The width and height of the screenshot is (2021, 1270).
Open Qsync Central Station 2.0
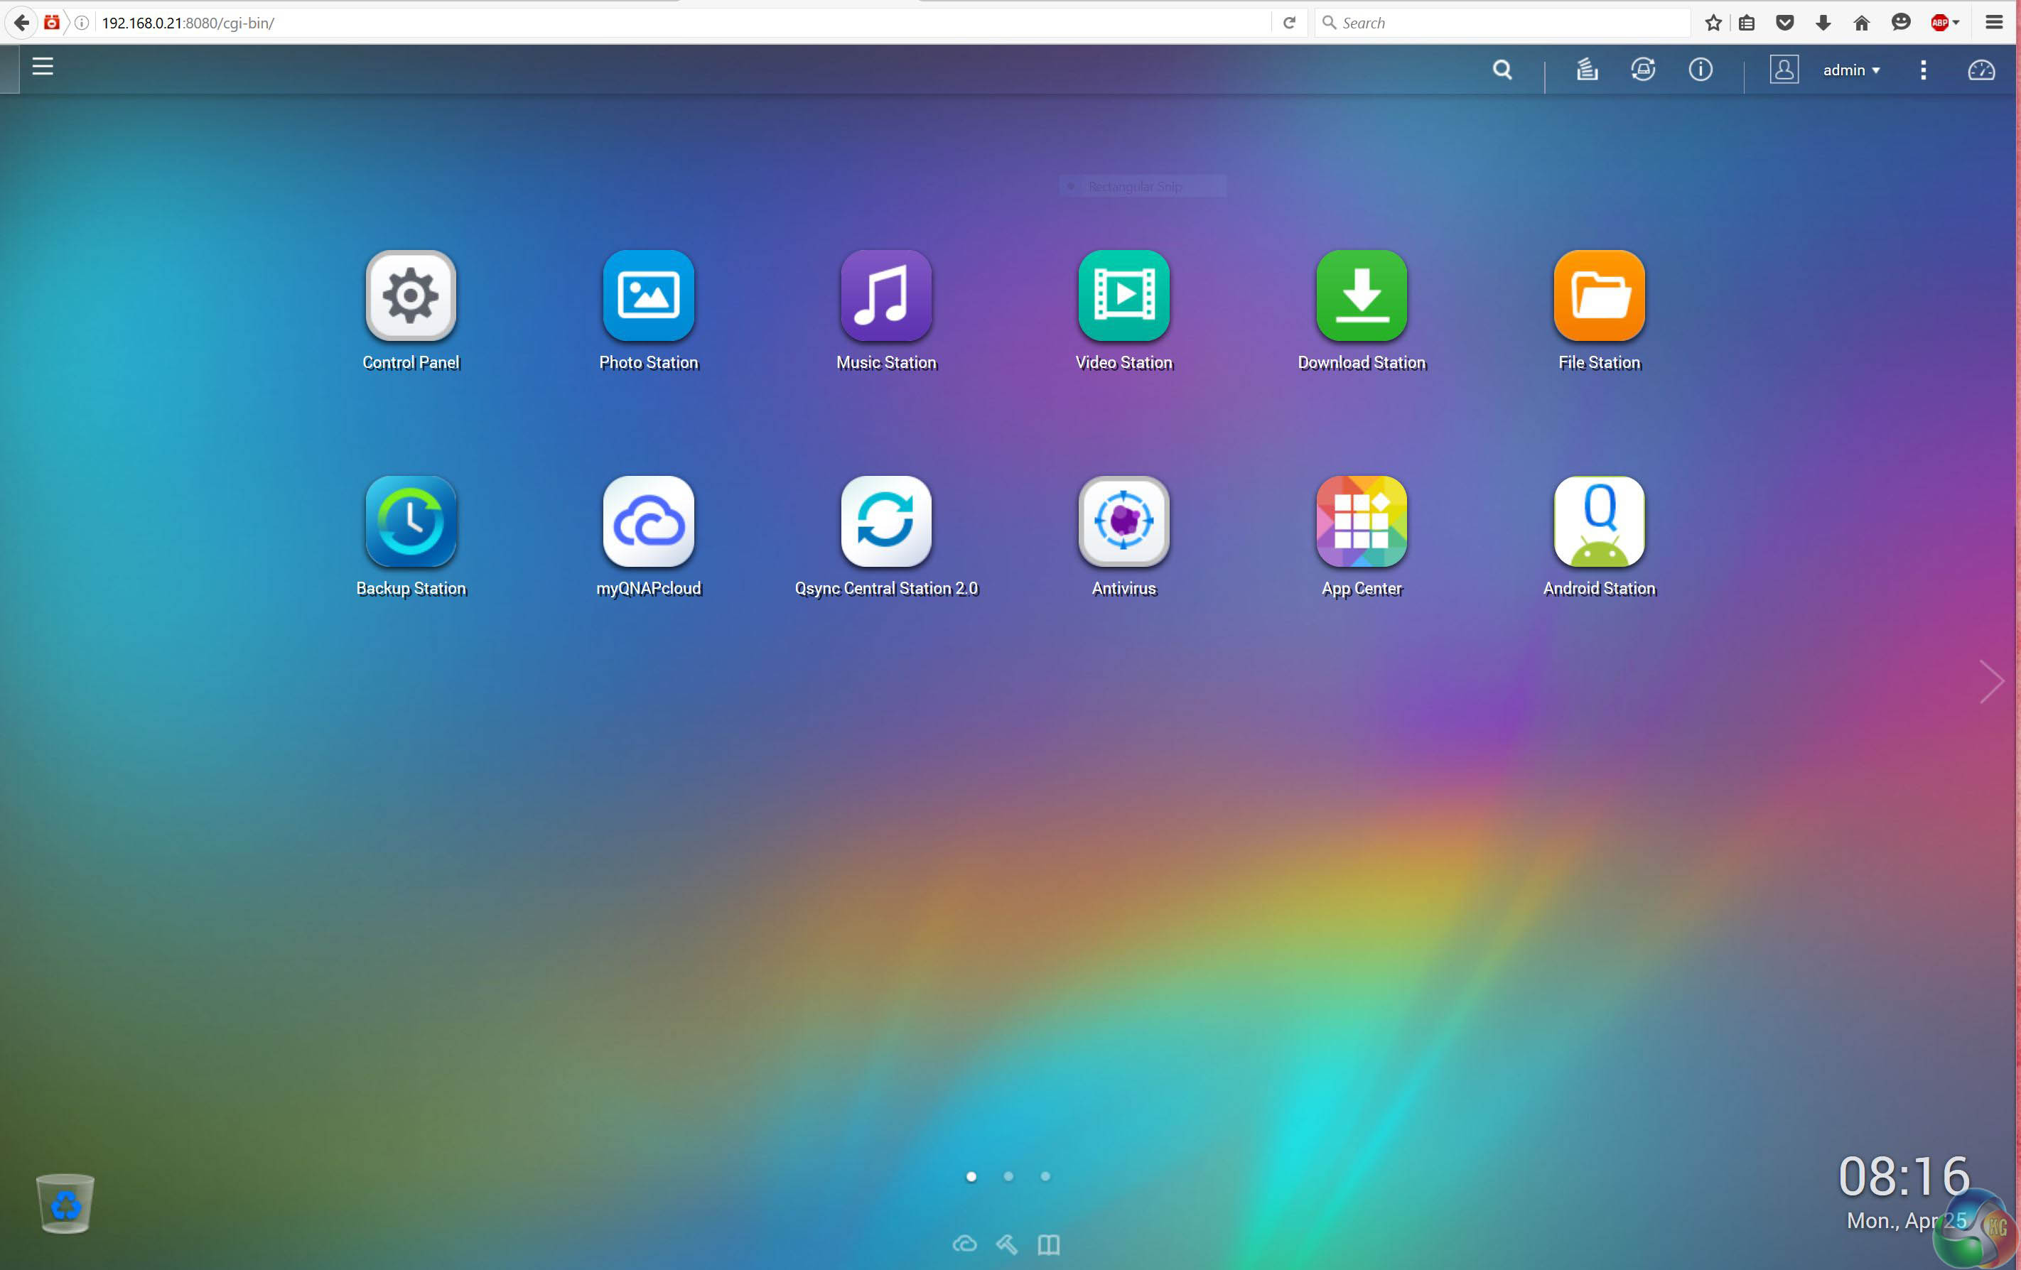click(885, 521)
